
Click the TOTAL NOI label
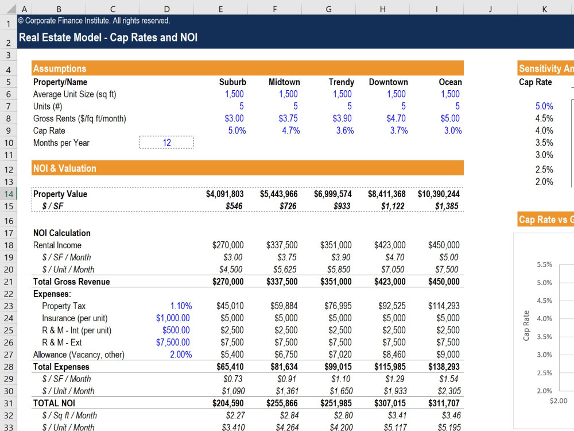click(x=54, y=403)
